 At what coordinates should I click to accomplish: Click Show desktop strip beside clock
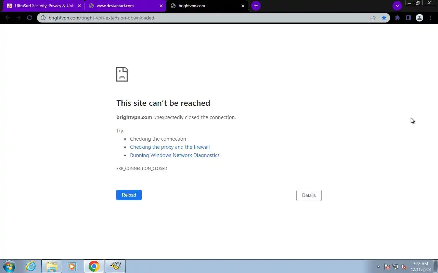[436, 266]
